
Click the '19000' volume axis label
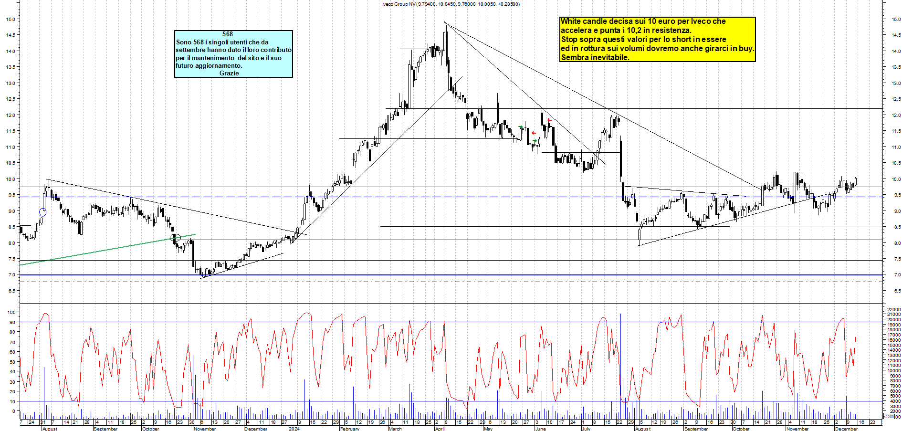(x=893, y=325)
